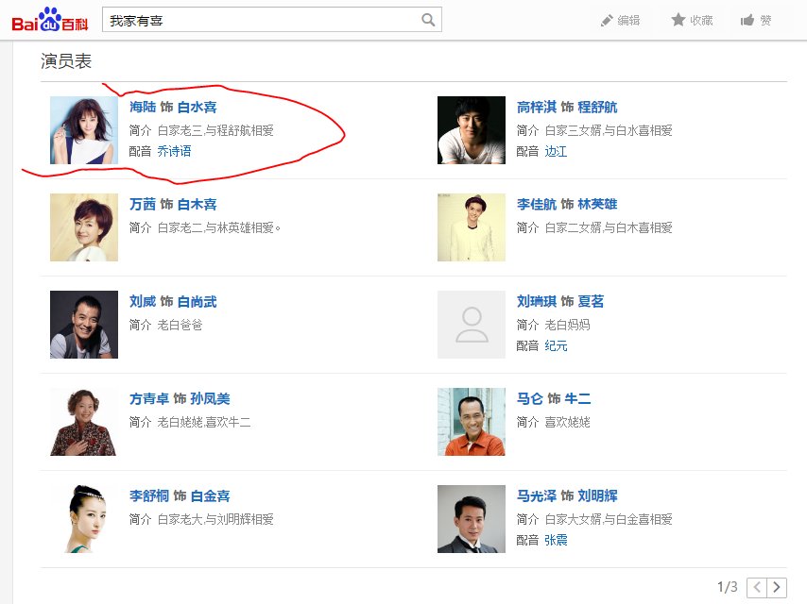Click the search magnifier icon

point(428,20)
